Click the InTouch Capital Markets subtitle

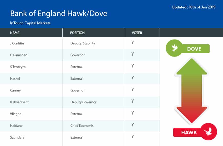(x=30, y=23)
